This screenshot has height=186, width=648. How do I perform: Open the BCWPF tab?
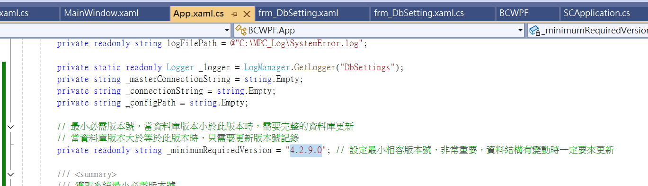click(514, 13)
